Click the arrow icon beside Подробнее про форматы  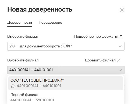point(121,37)
